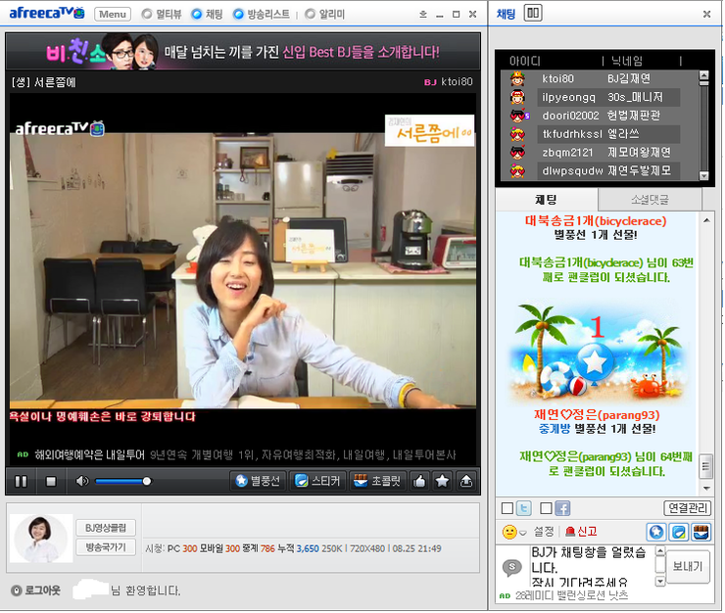Viewport: 725px width, 613px height.
Task: Open the chat layout icon beside 채팅 title
Action: click(x=533, y=13)
